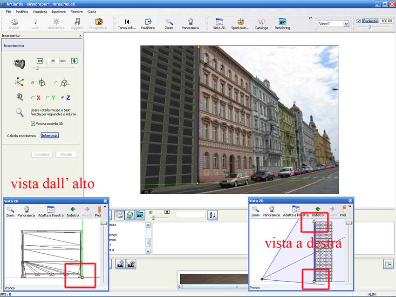Select the X axis radio button
396x297 pixels.
(x=33, y=98)
